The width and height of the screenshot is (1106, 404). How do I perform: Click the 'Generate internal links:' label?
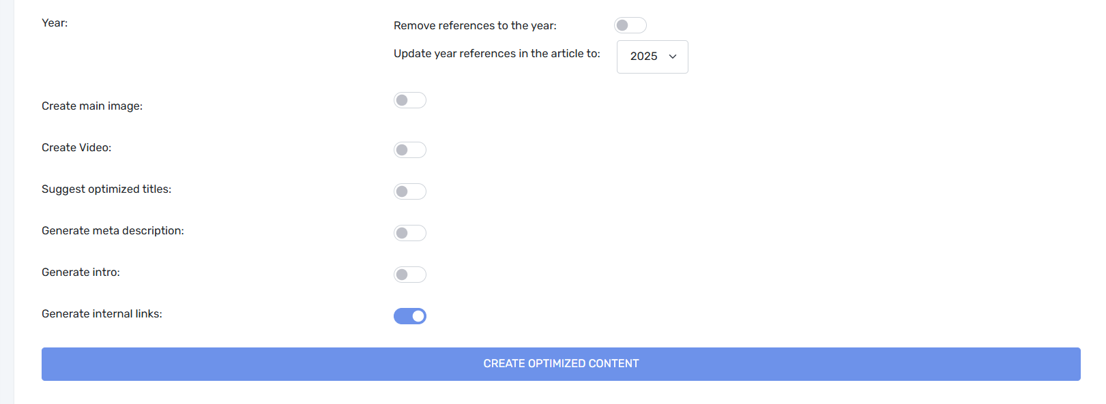point(102,313)
